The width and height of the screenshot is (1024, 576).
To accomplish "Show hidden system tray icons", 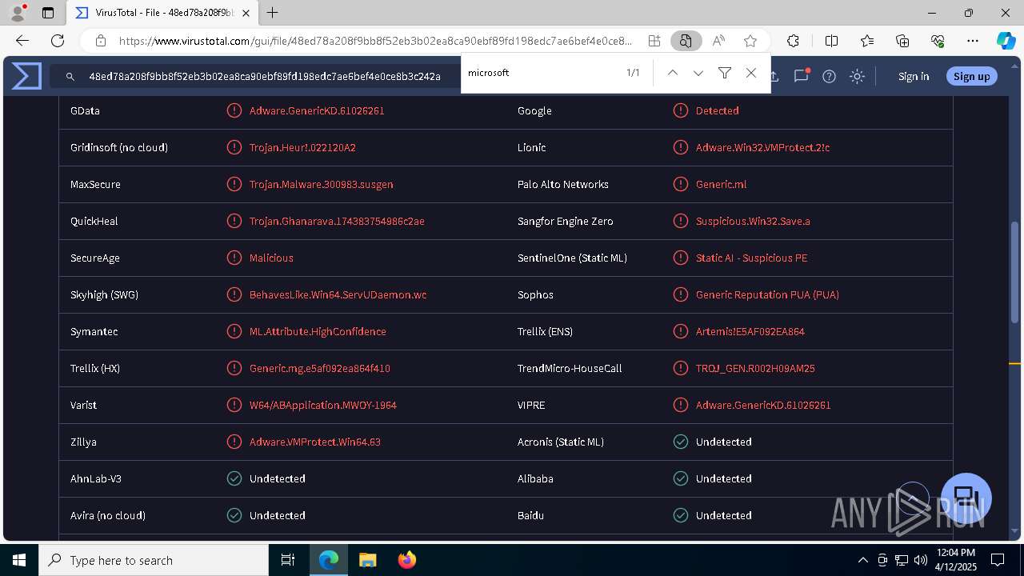I will [862, 560].
